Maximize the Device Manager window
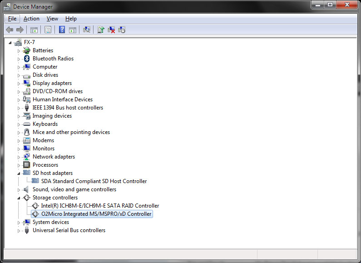 pyautogui.click(x=330, y=5)
